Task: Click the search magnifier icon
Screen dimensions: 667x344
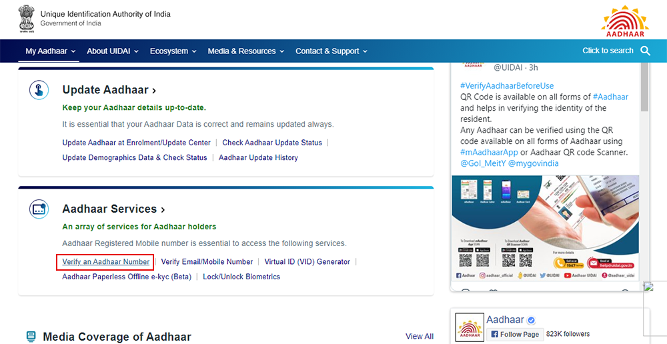Action: (x=645, y=51)
